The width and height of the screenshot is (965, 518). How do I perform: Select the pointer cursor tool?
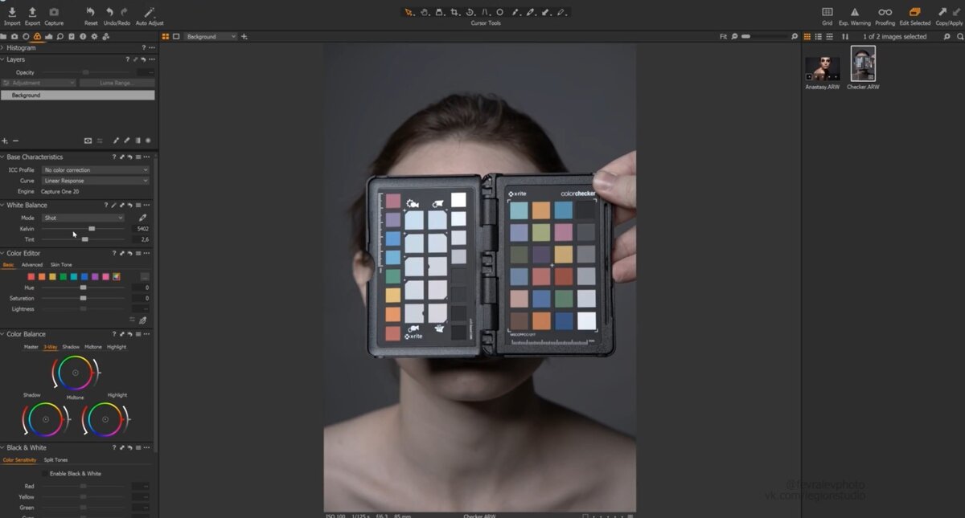[409, 12]
